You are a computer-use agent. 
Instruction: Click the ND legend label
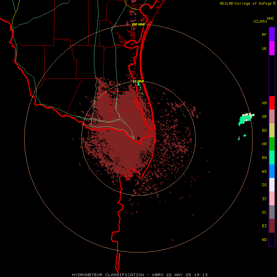pyautogui.click(x=264, y=239)
